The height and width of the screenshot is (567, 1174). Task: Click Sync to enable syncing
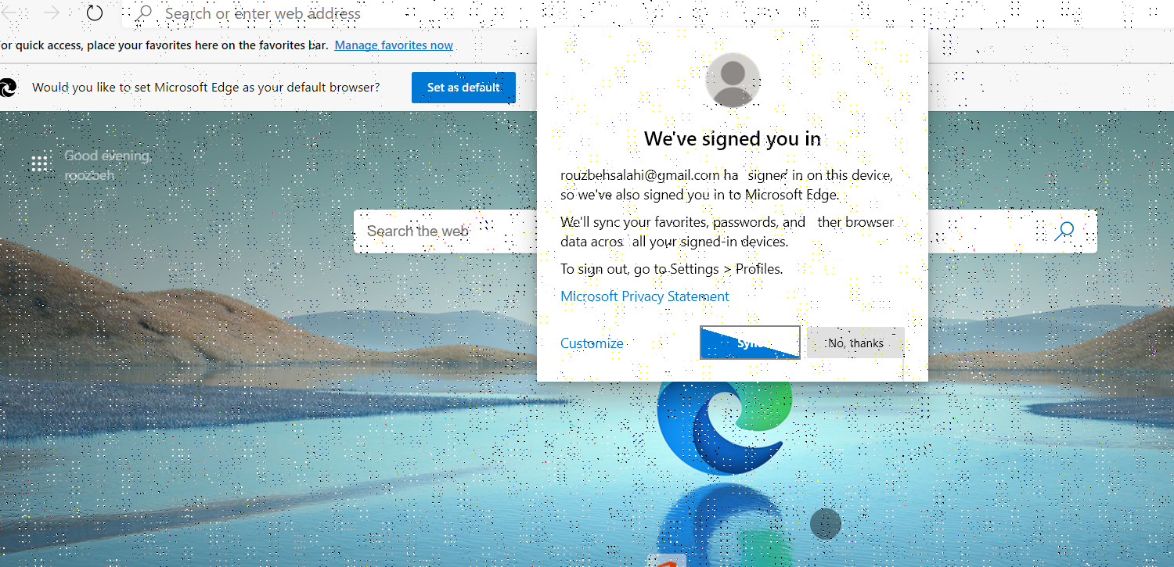point(749,343)
